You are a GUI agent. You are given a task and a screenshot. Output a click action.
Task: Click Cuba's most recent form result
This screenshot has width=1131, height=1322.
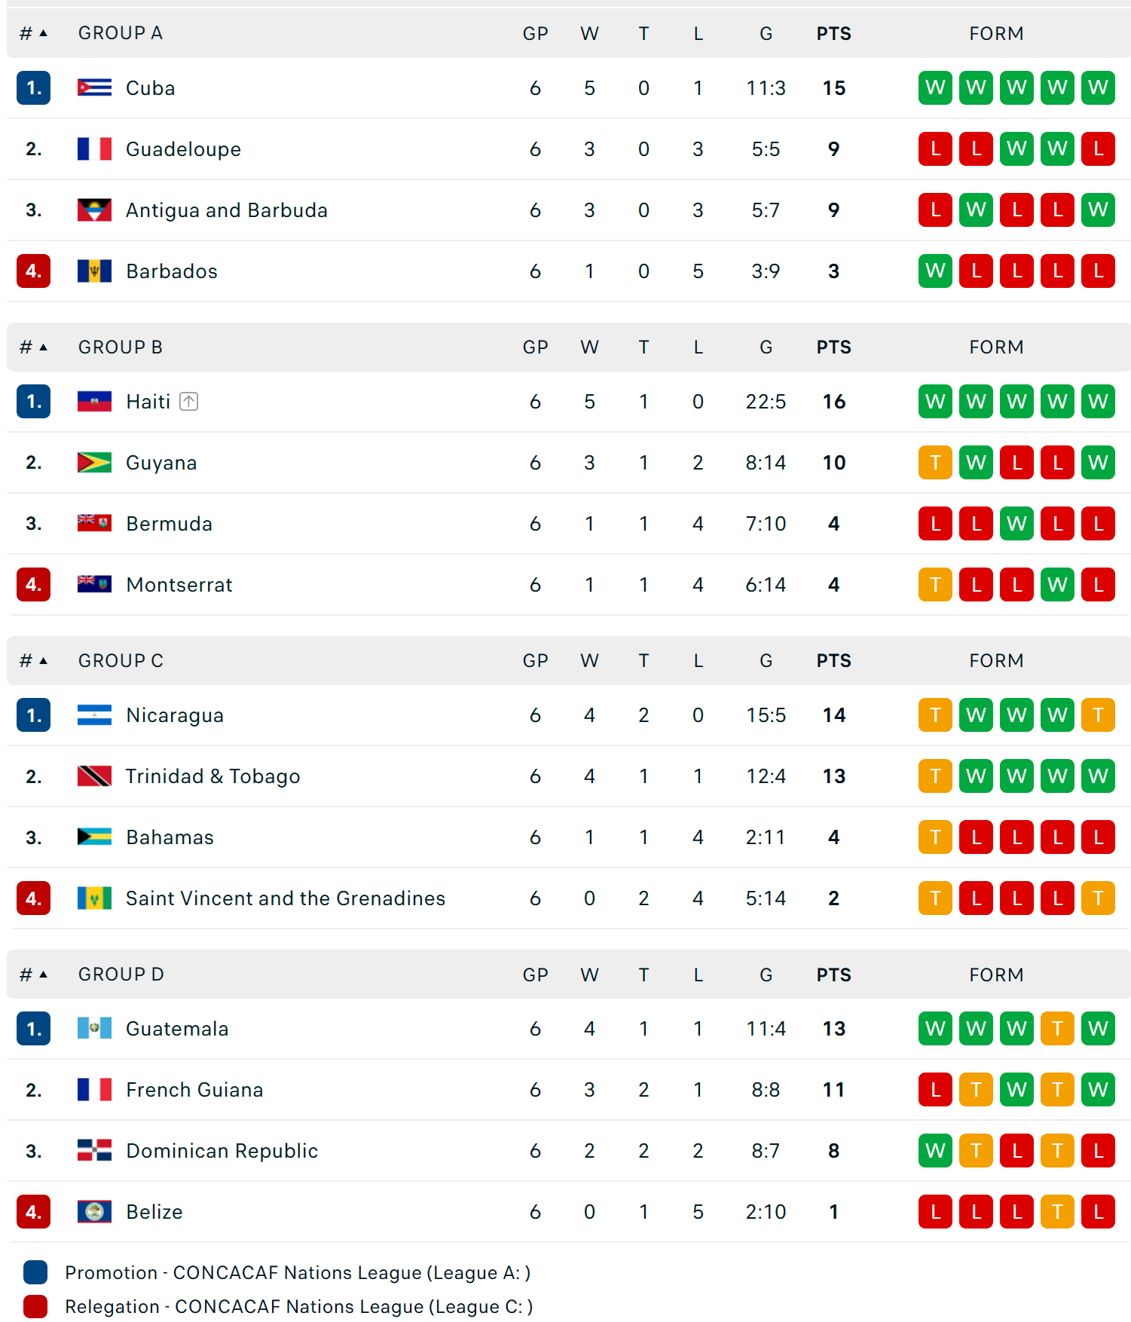point(935,88)
